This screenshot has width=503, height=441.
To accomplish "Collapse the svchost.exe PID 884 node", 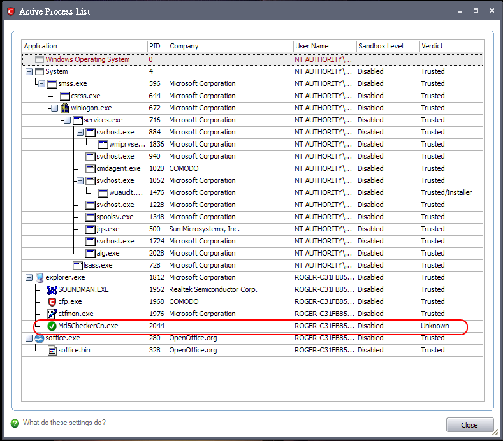I will tap(80, 132).
